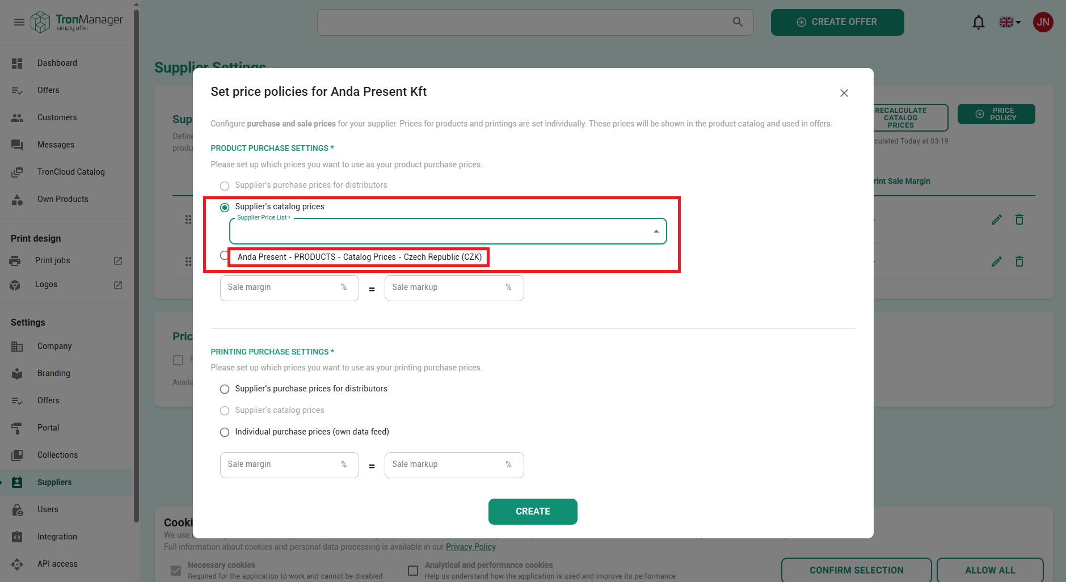1066x582 pixels.
Task: Click the Logos sidebar icon
Action: coord(15,285)
